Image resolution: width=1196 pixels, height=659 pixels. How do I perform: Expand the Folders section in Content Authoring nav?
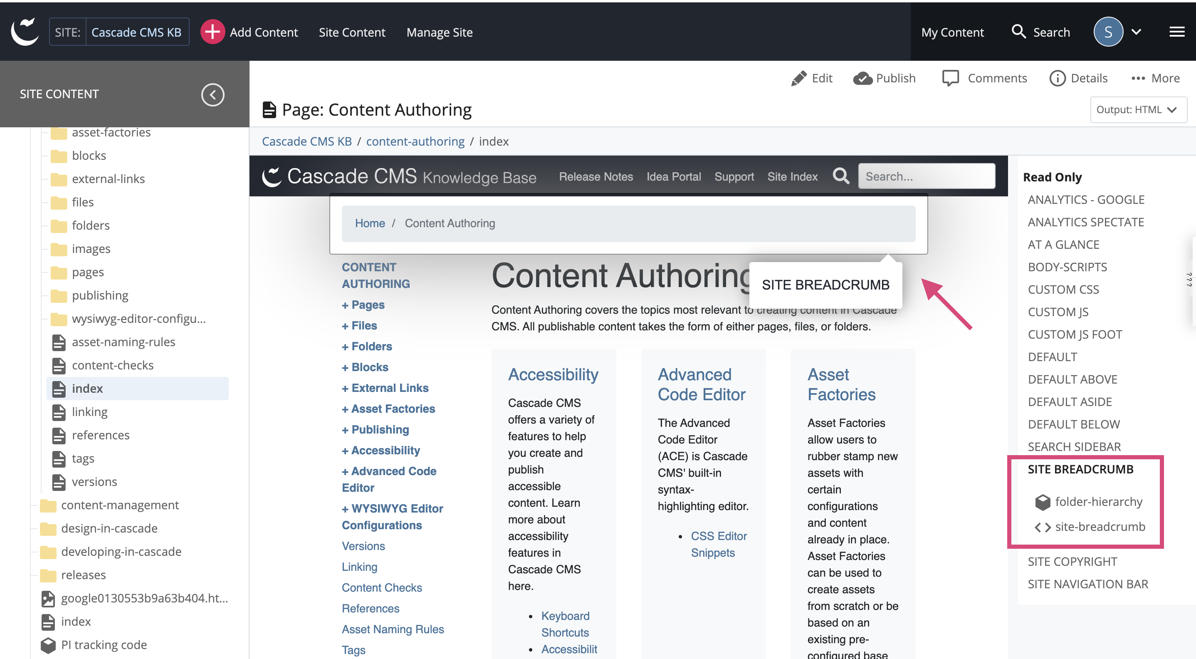[x=367, y=347]
